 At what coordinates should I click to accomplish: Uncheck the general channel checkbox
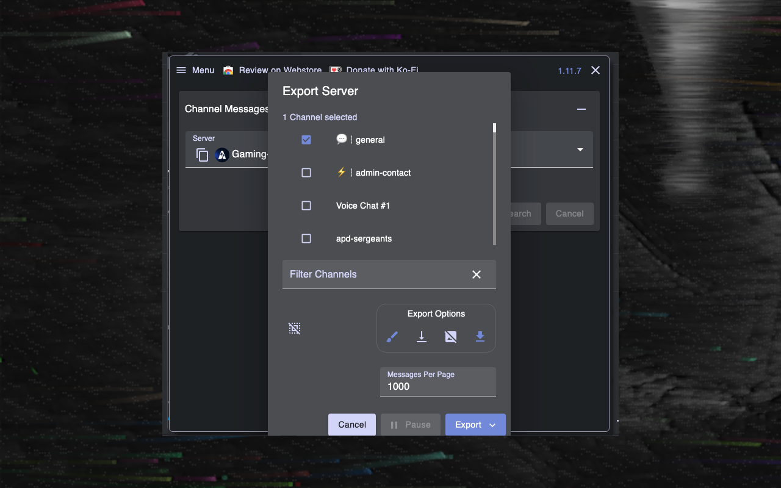pos(306,140)
